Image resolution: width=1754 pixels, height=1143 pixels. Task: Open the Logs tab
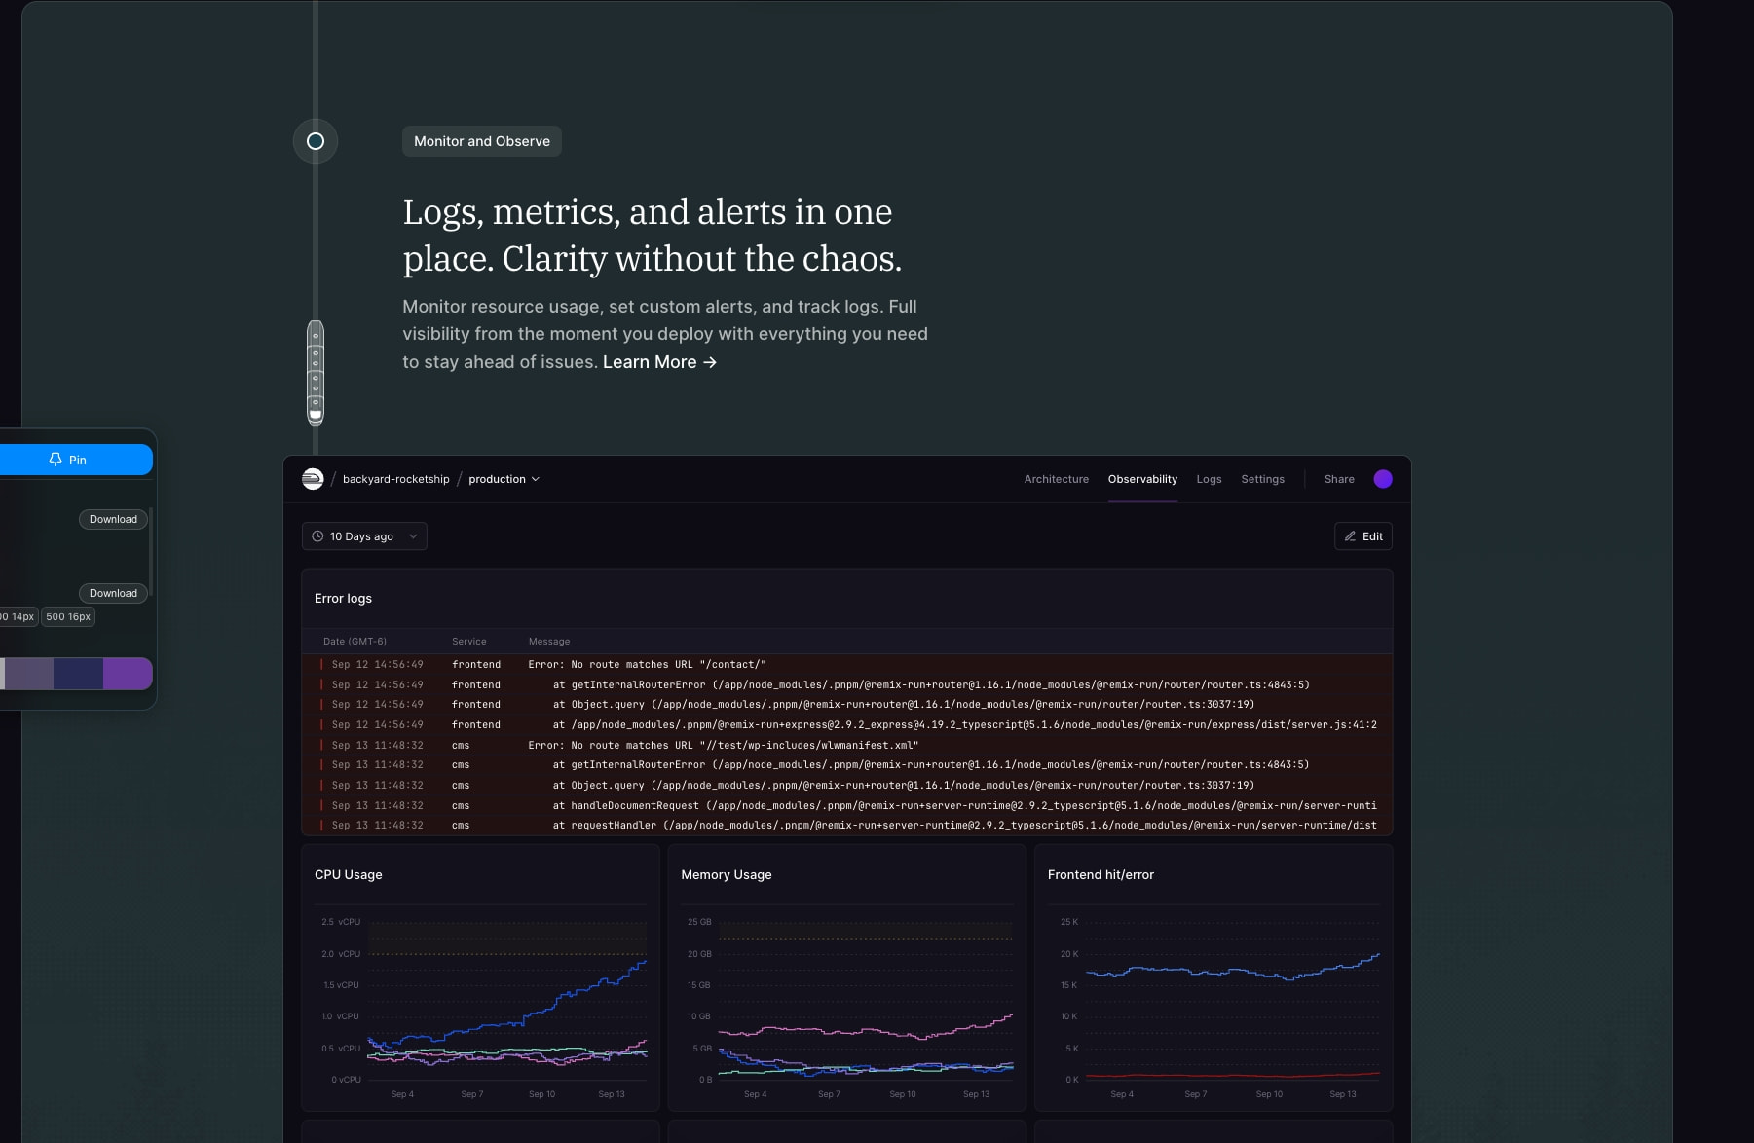(1209, 479)
